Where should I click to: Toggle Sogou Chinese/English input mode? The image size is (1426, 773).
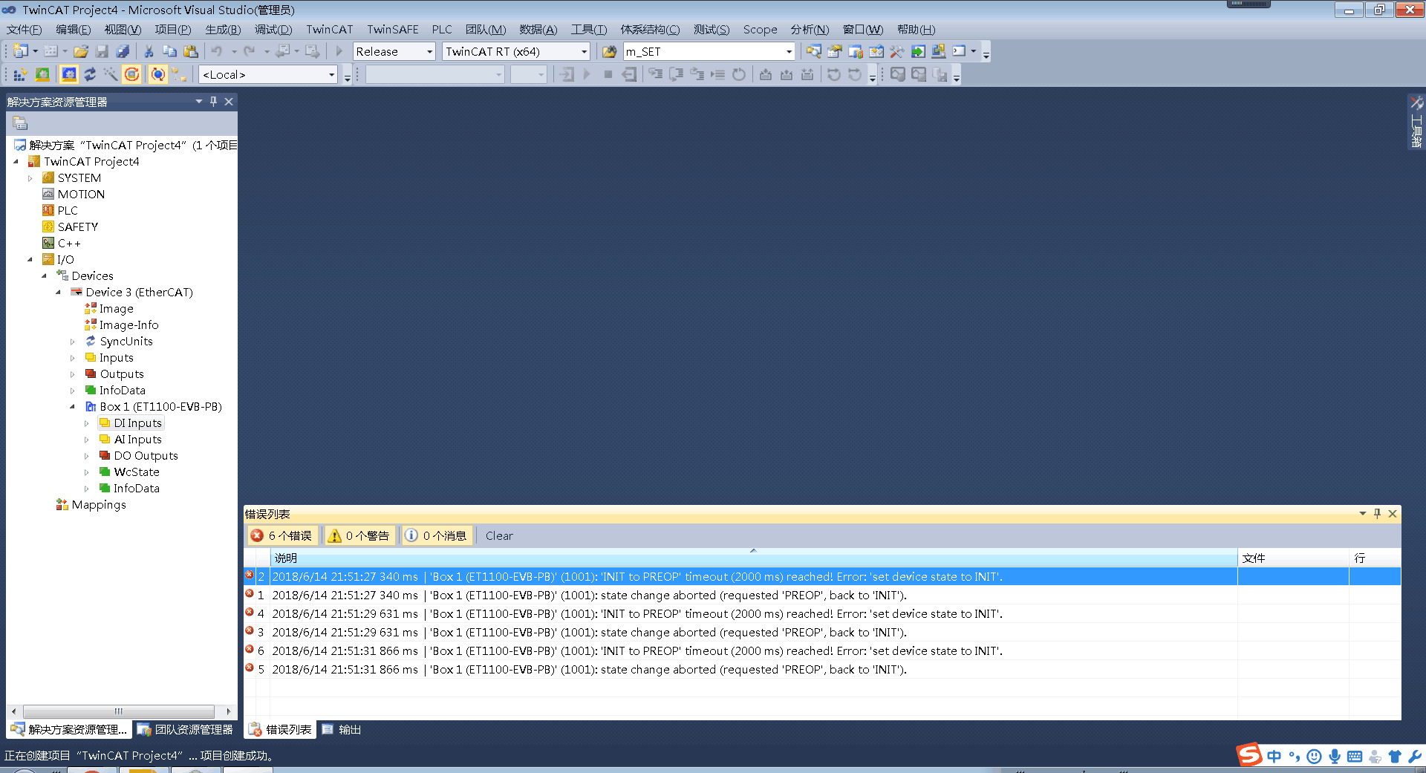pos(1274,757)
